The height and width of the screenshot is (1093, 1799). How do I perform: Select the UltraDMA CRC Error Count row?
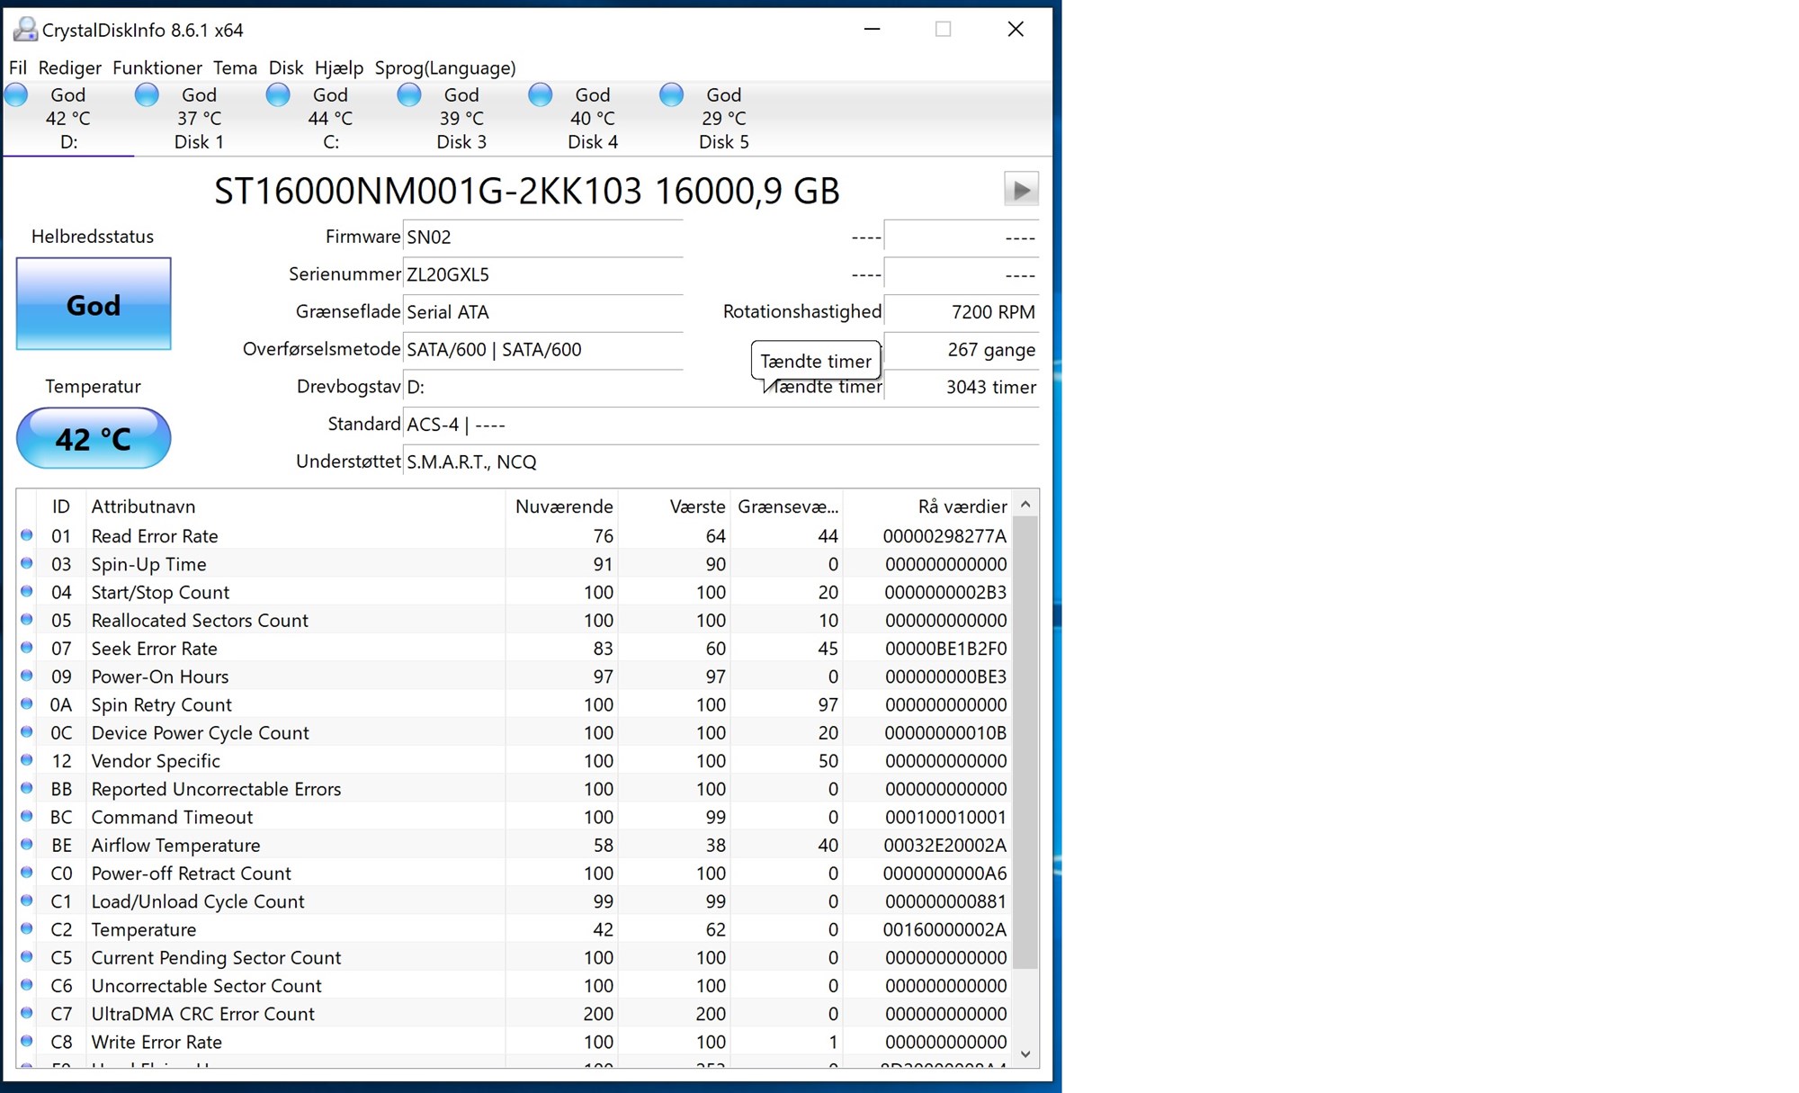tap(515, 1014)
